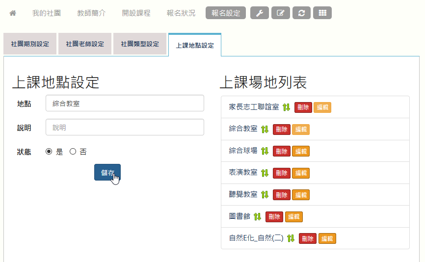Click the 地點 location input field
Viewport: 425px width, 262px height.
pos(125,104)
